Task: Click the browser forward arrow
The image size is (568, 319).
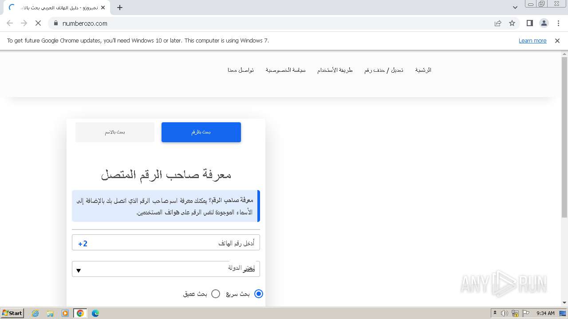Action: pyautogui.click(x=24, y=23)
